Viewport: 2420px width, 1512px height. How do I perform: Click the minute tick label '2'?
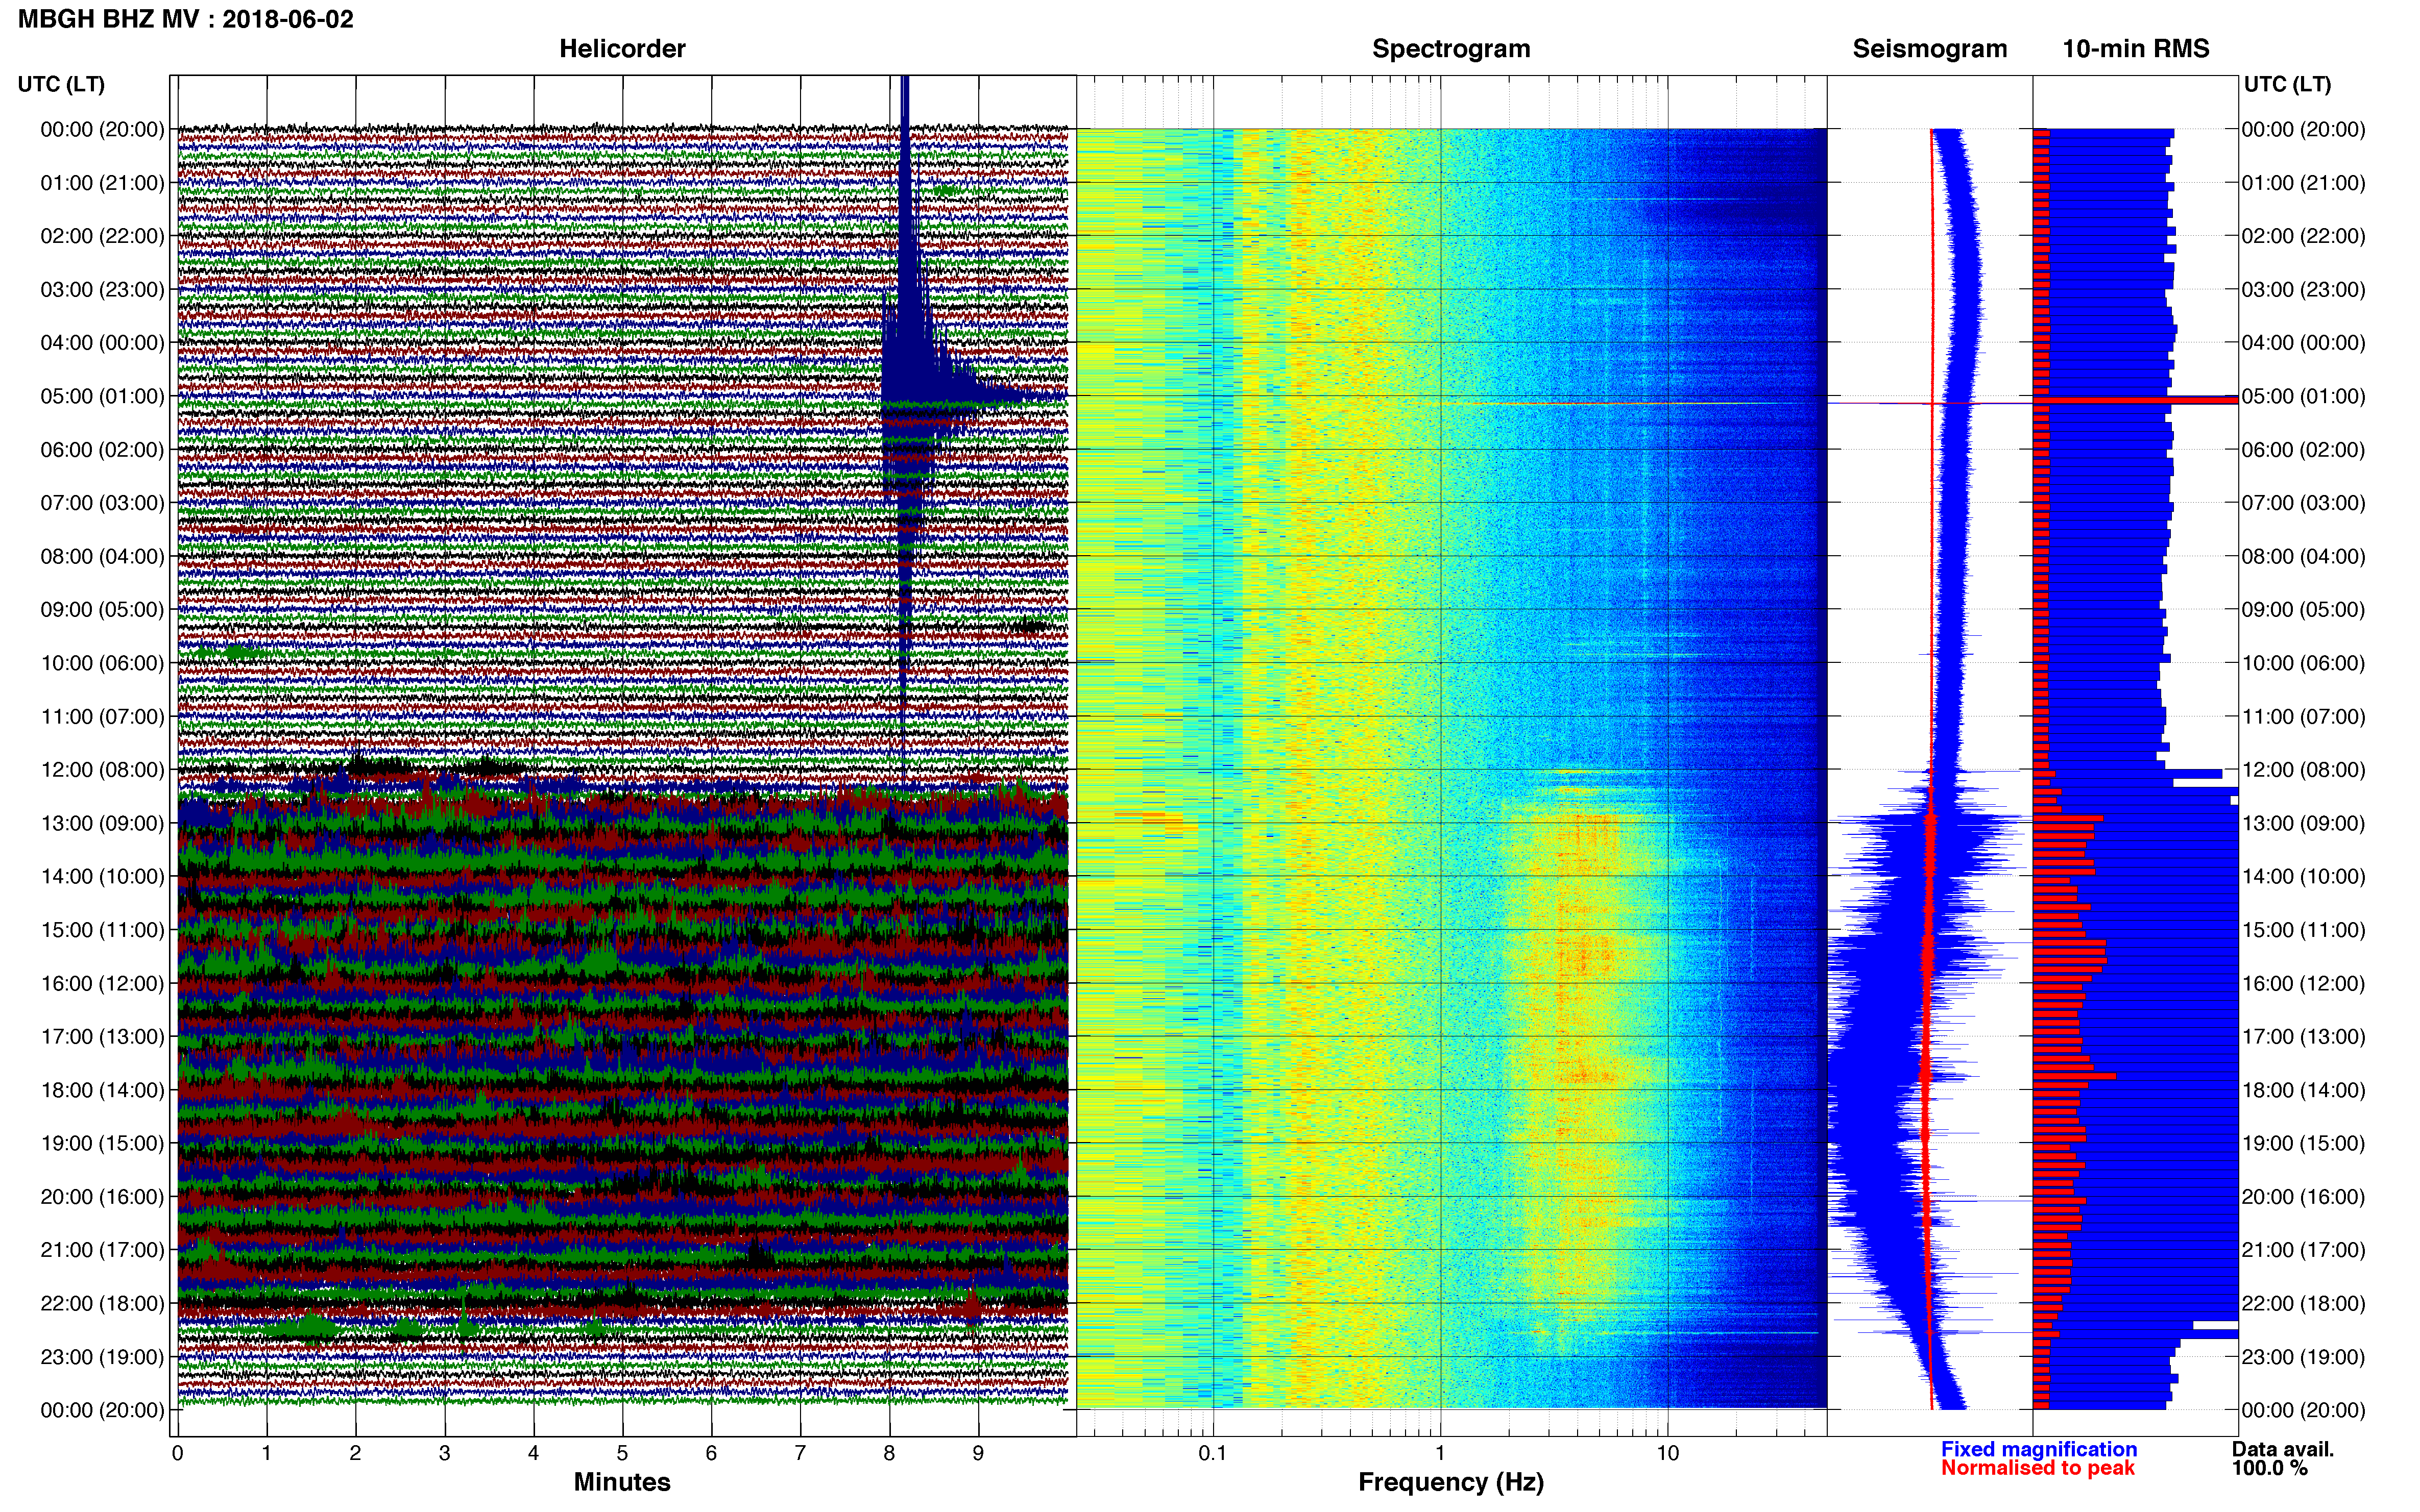tap(355, 1453)
